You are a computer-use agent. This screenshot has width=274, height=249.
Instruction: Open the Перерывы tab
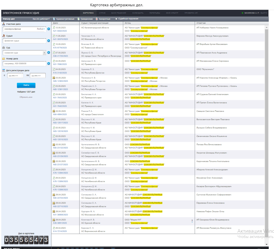click(x=155, y=13)
